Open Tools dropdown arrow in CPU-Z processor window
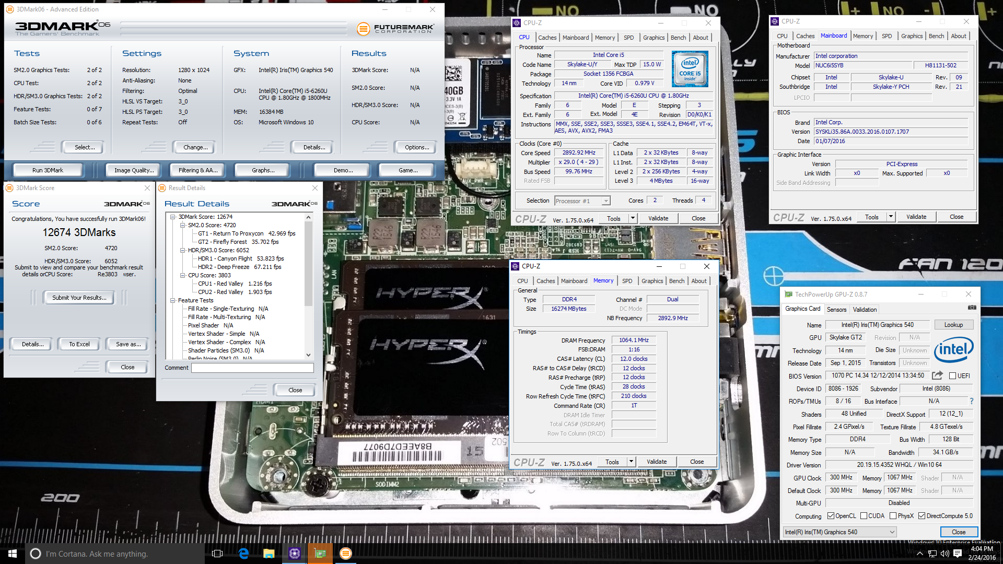 (x=633, y=218)
